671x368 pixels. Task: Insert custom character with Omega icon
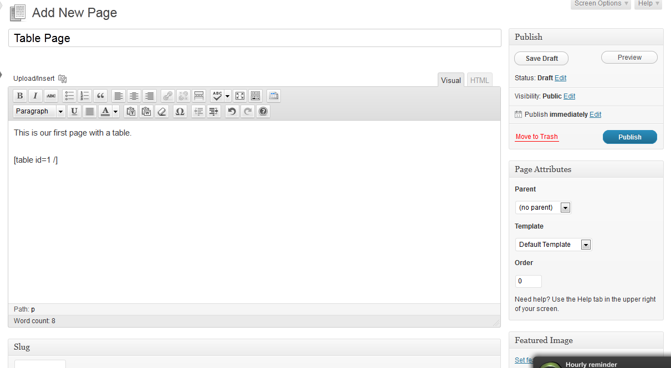tap(180, 111)
